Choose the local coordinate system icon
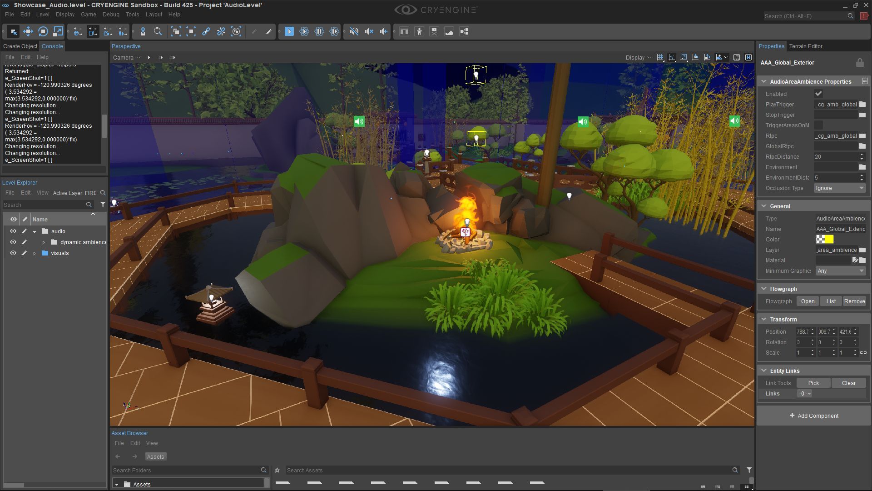872x491 pixels. pos(93,31)
